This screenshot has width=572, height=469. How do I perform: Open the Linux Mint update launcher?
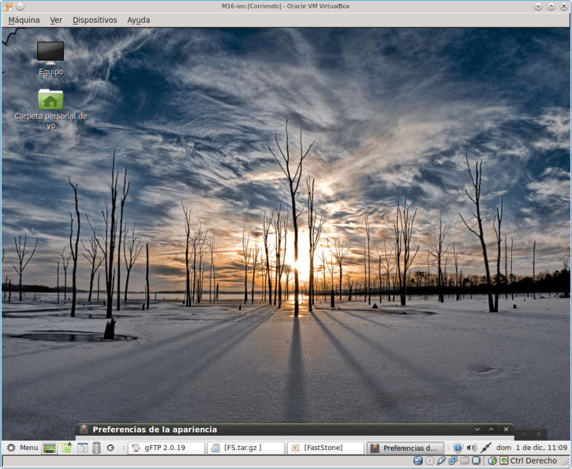pyautogui.click(x=66, y=448)
